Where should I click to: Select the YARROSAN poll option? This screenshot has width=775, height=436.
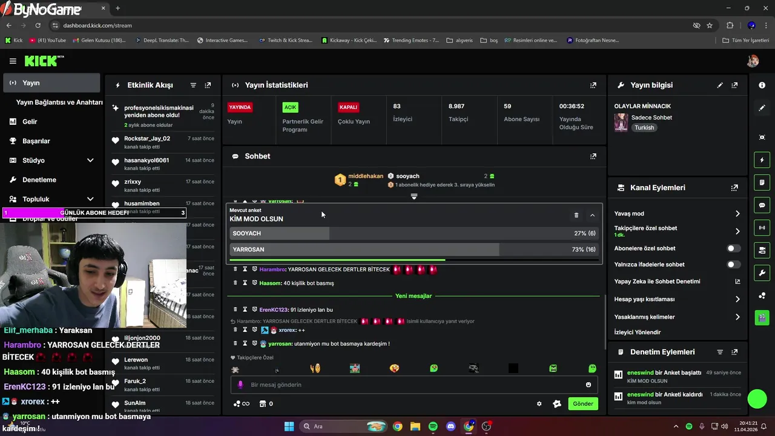[x=414, y=249]
